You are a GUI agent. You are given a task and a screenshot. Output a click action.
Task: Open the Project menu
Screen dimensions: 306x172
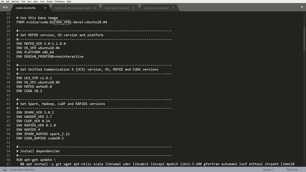50,1
